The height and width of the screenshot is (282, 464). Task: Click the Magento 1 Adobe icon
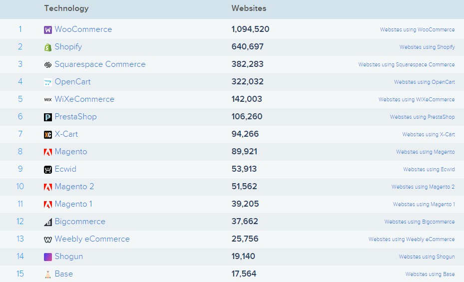[x=47, y=204]
